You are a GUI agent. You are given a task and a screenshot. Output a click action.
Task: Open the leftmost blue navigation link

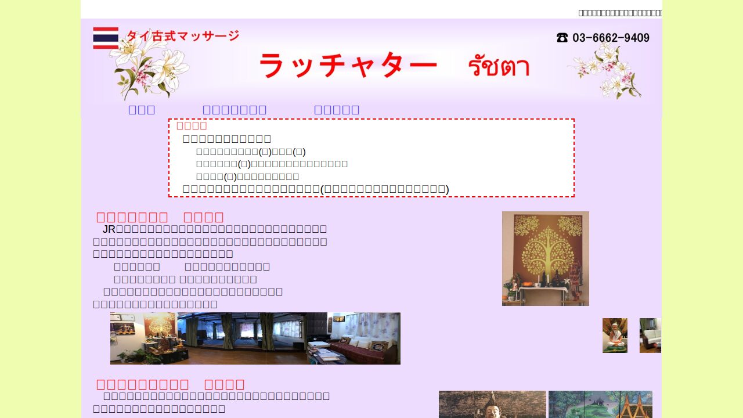click(x=142, y=110)
